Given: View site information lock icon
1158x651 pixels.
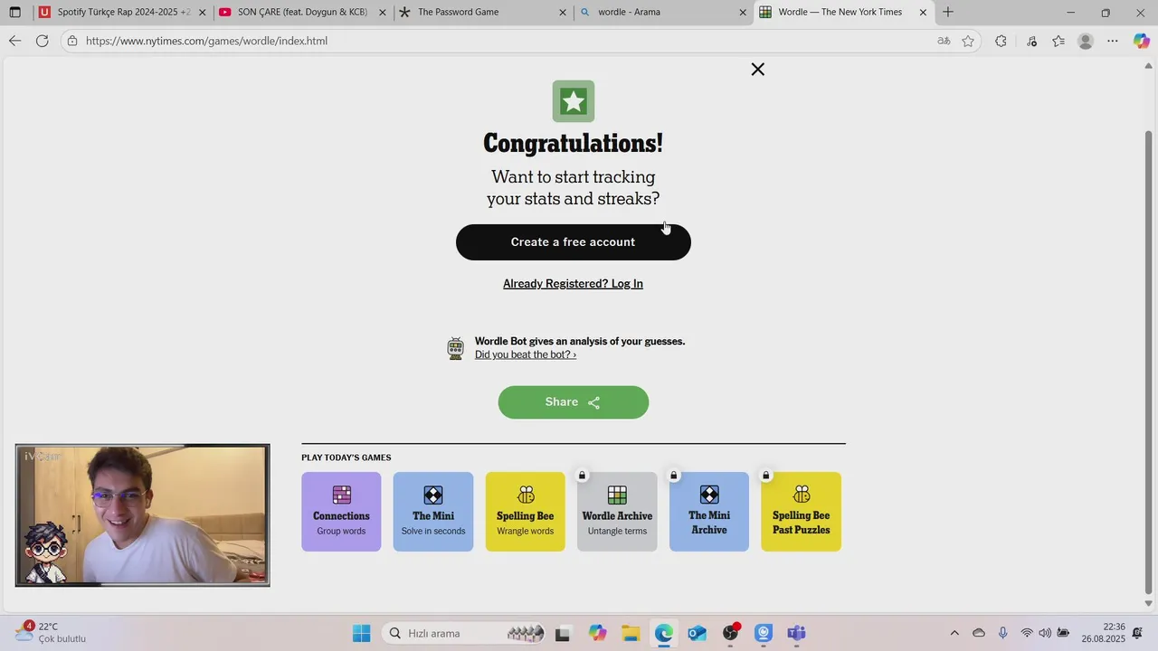Looking at the screenshot, I should (72, 41).
